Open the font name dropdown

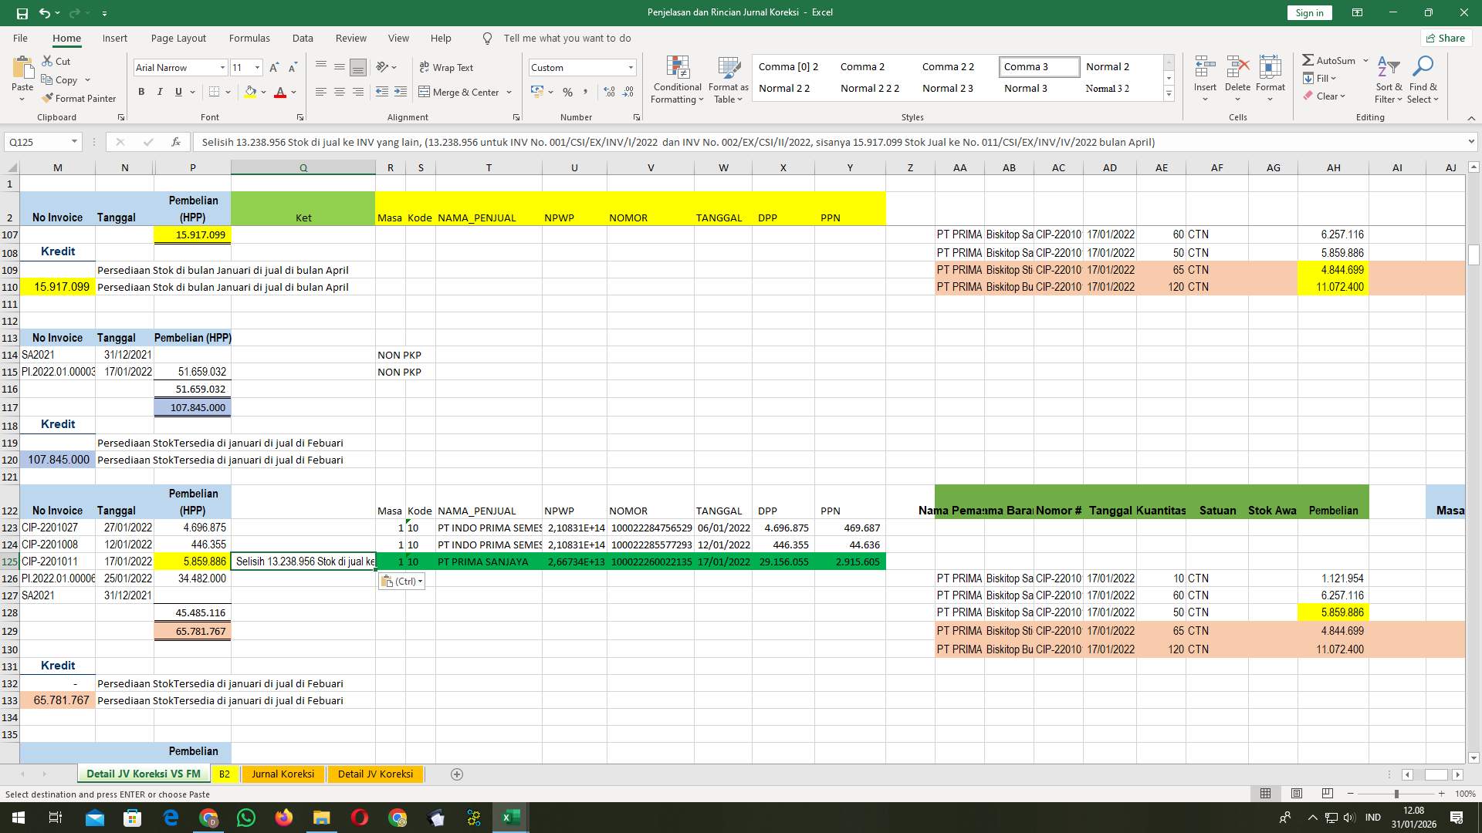(x=222, y=67)
